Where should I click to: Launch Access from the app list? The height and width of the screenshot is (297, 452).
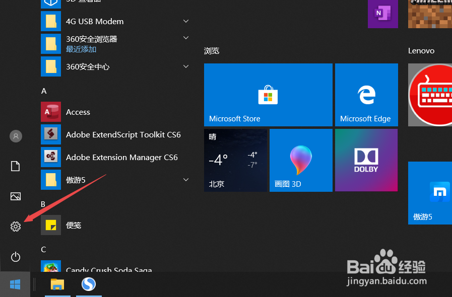tap(115, 112)
